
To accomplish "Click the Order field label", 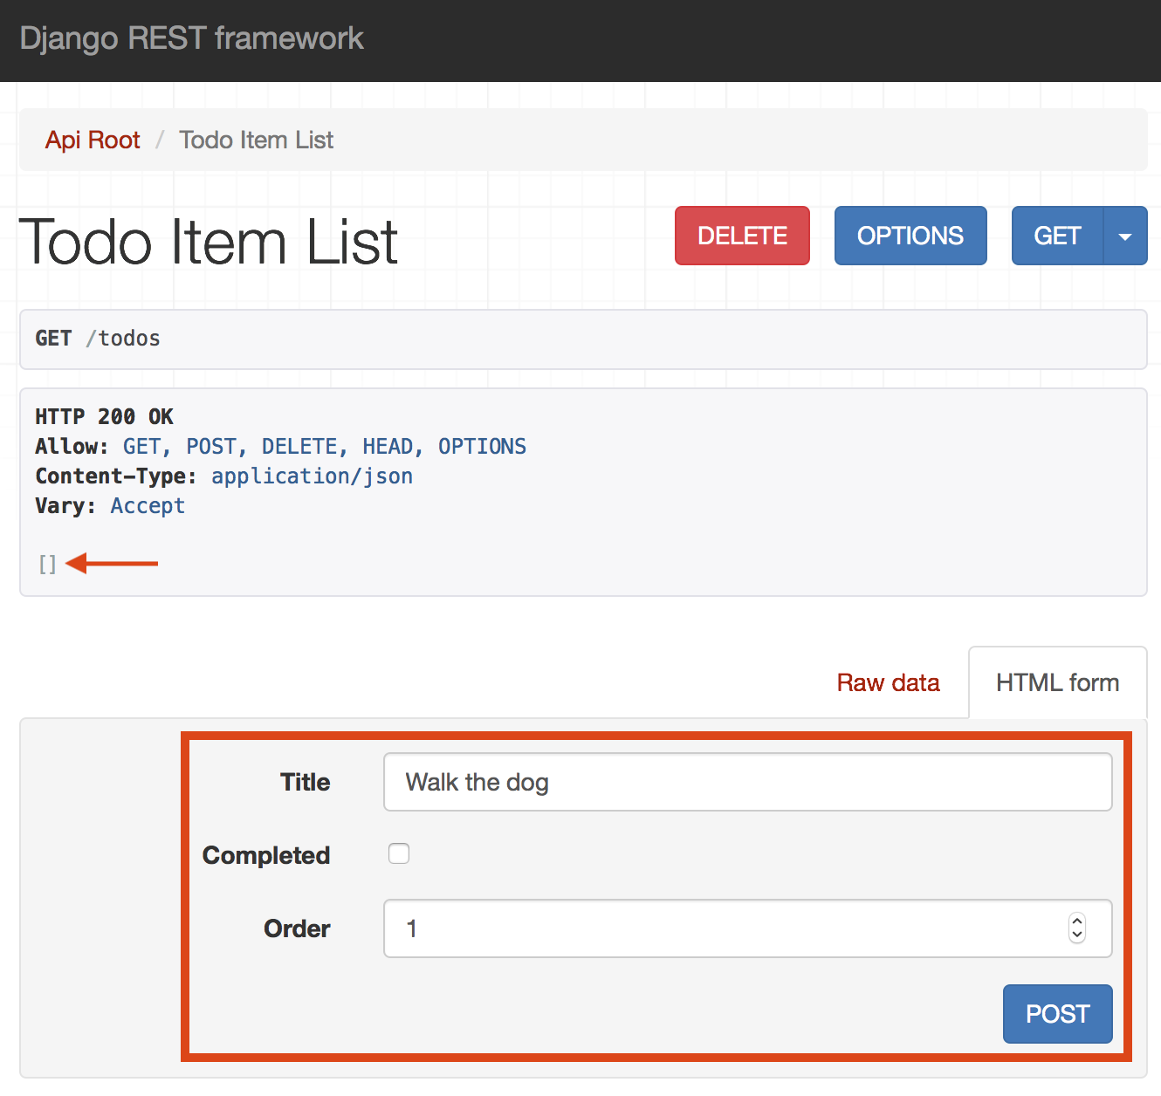I will coord(297,928).
